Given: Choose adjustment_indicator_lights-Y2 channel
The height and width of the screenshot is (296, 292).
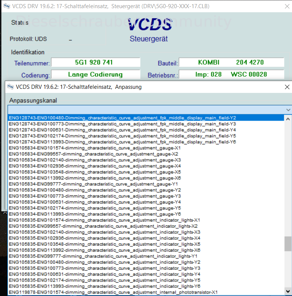Looking at the screenshot, I should (146, 262).
